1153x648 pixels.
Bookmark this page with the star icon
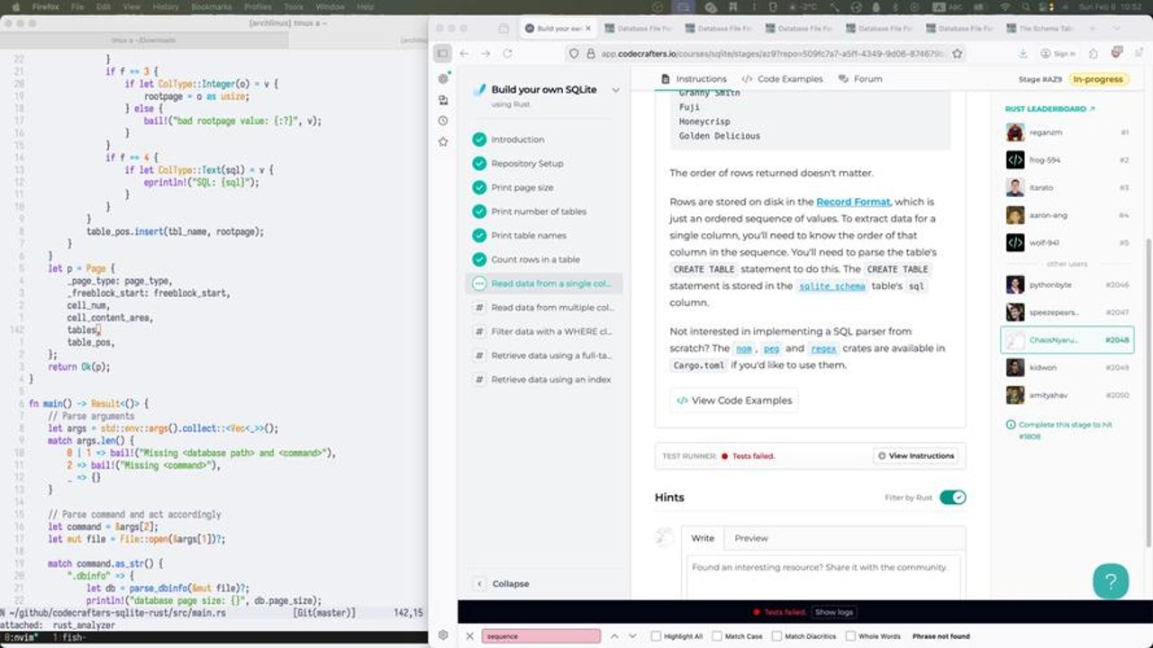(958, 53)
